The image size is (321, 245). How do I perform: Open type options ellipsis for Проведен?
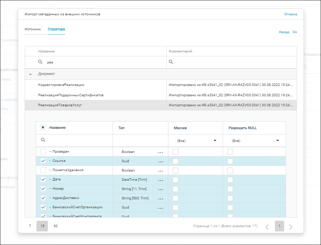click(x=160, y=152)
